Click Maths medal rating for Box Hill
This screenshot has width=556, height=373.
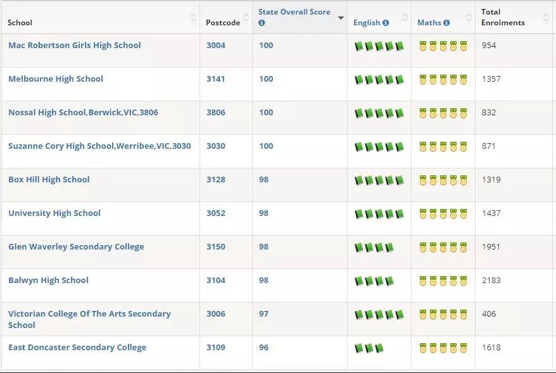click(443, 180)
